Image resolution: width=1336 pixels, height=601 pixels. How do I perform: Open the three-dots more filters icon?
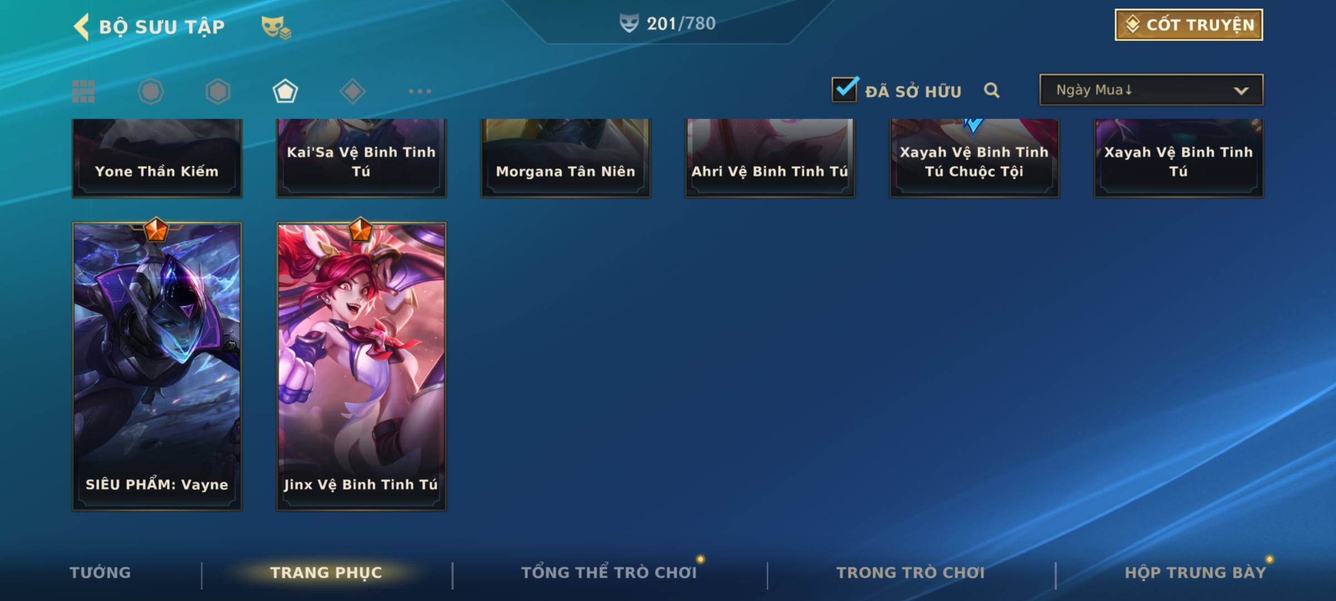pyautogui.click(x=420, y=91)
